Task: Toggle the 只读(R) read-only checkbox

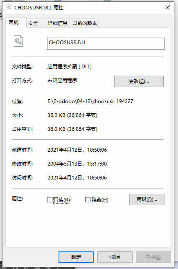Action: pyautogui.click(x=50, y=200)
